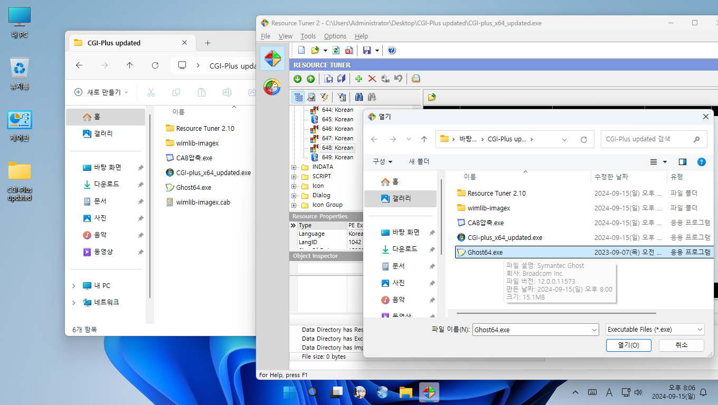Expand the Icon Group tree node
Viewport: 718px width, 405px height.
(x=294, y=205)
